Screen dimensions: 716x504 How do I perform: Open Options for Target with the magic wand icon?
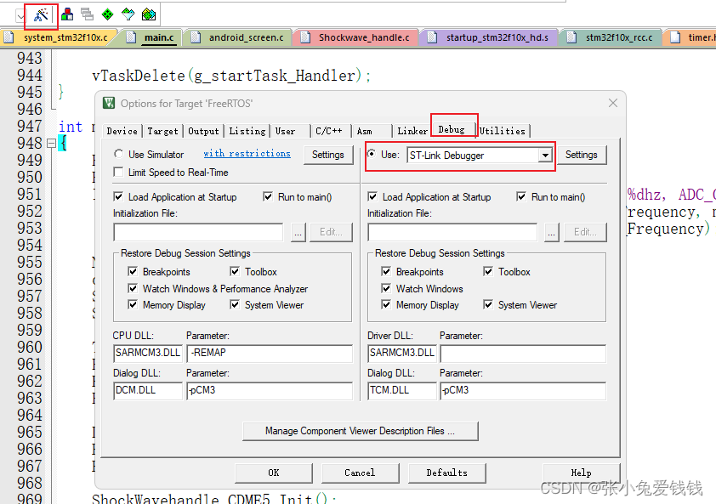tap(41, 13)
